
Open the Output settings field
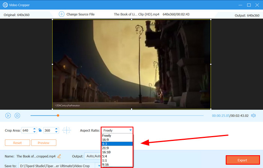point(93,156)
